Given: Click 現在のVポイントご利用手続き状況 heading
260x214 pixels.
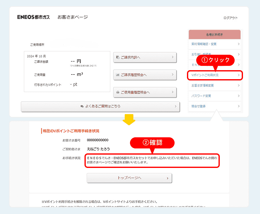Looking at the screenshot, I should click(x=71, y=131).
